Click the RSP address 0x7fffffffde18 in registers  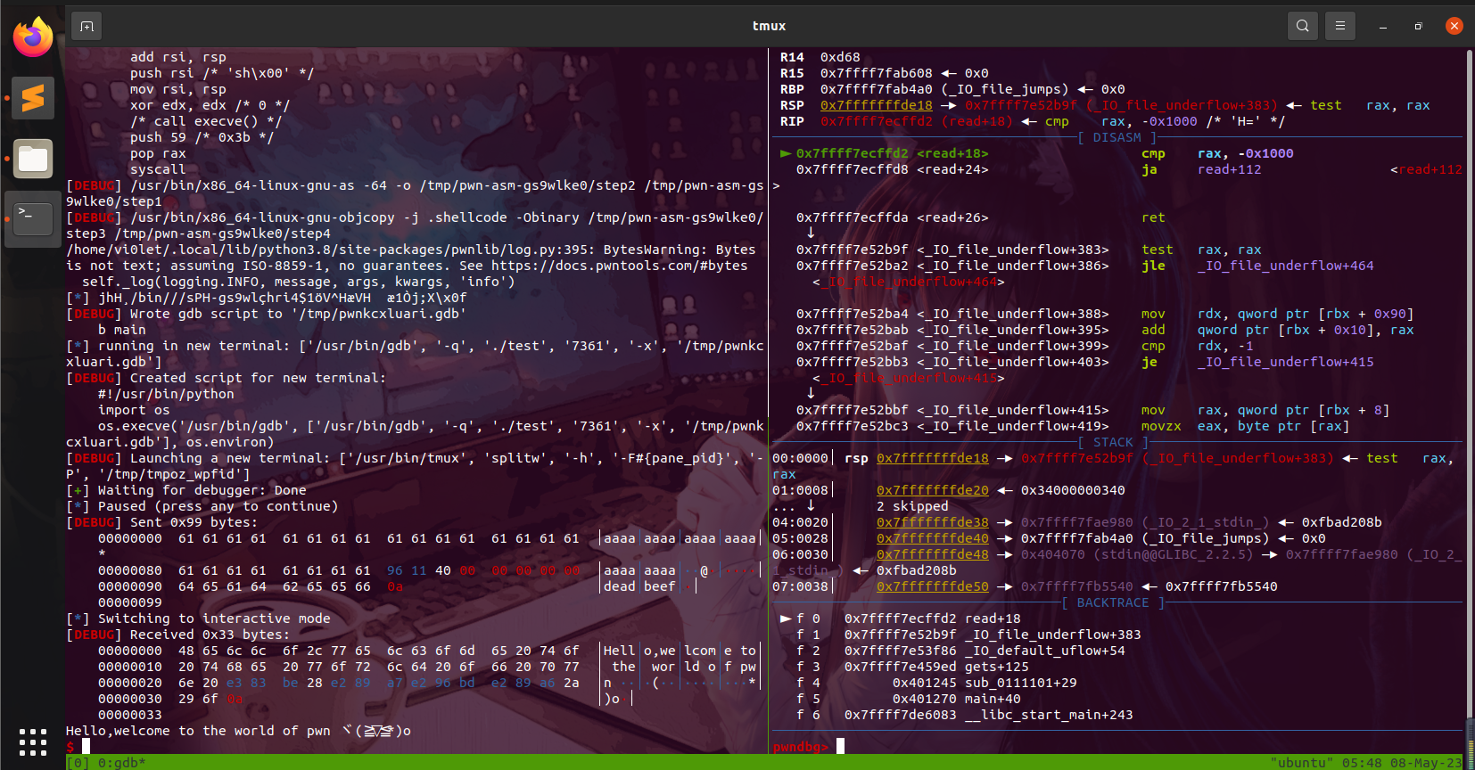point(876,105)
